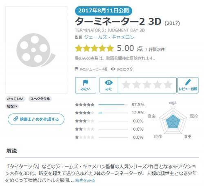Rate the movie five stars
Image resolution: width=204 pixels, height=189 pixels.
168,84
